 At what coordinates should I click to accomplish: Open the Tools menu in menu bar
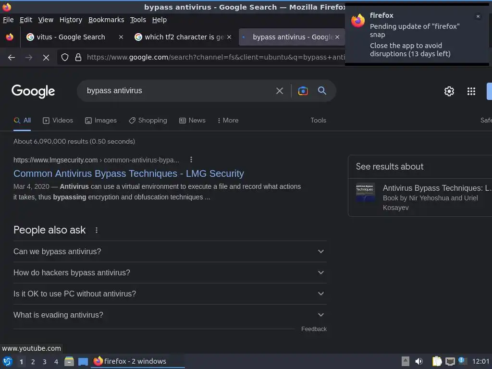coord(138,20)
